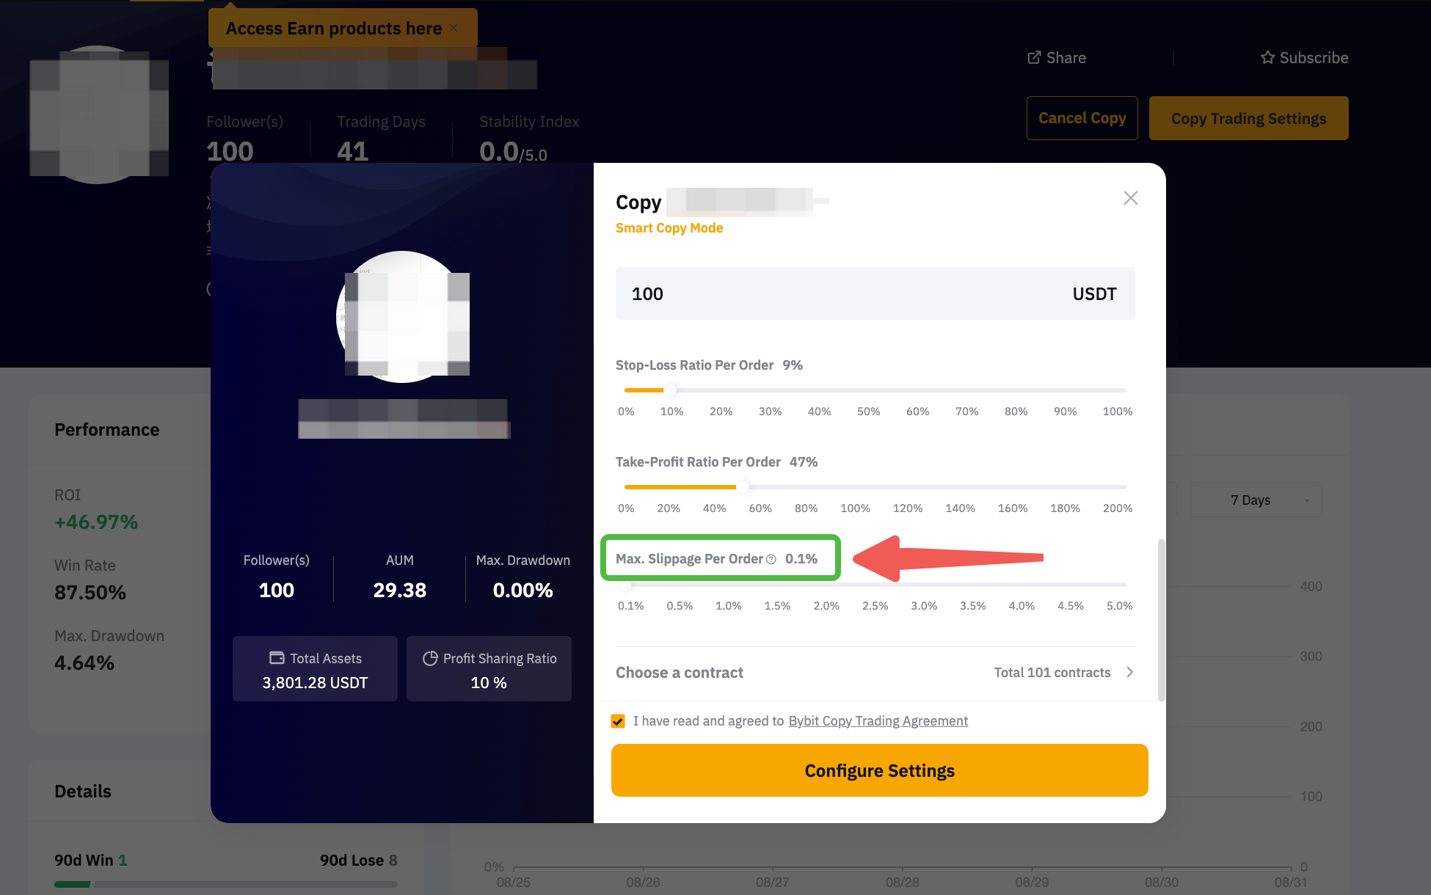Expand the Choose a contract list
Image resolution: width=1431 pixels, height=895 pixels.
coord(680,673)
